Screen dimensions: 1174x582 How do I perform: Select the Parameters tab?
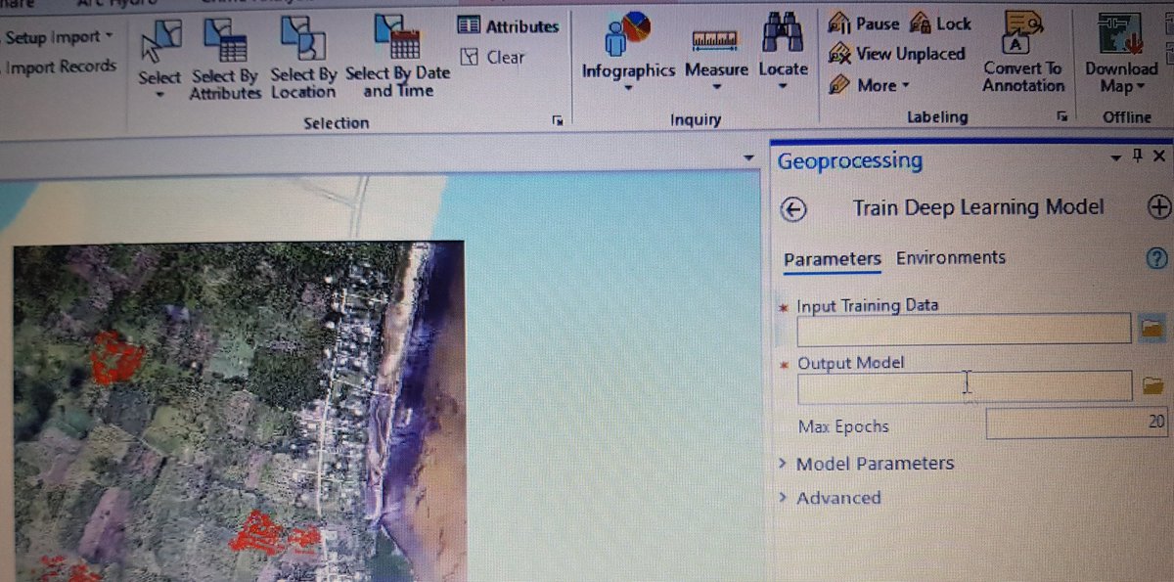click(x=831, y=257)
